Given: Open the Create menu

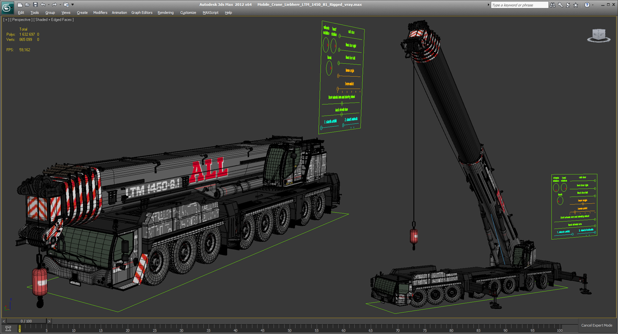Looking at the screenshot, I should click(x=82, y=13).
